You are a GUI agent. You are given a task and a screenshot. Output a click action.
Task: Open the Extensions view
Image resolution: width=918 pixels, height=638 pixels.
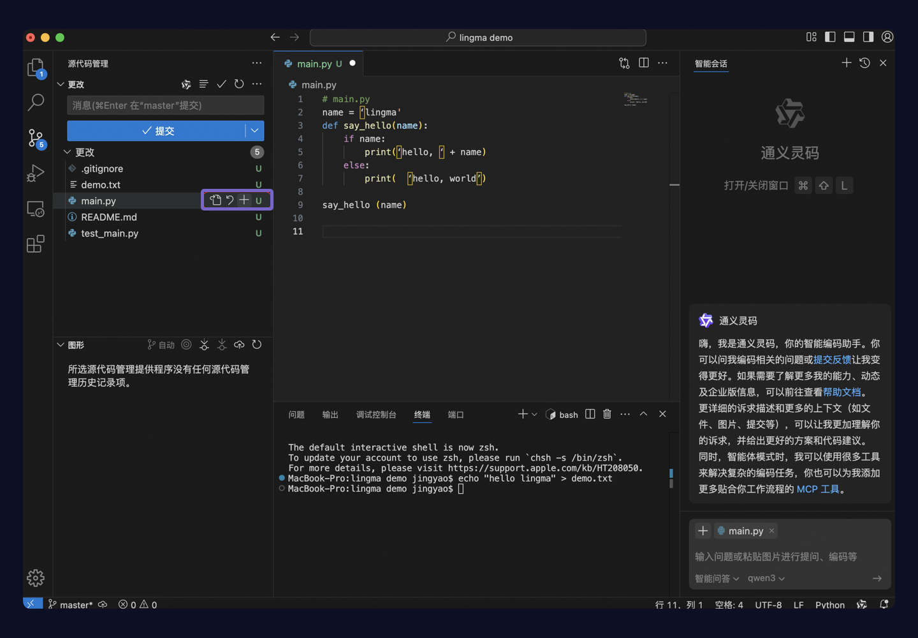pos(36,244)
